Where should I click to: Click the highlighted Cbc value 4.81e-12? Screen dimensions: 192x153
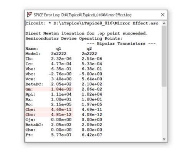pyautogui.click(x=61, y=115)
